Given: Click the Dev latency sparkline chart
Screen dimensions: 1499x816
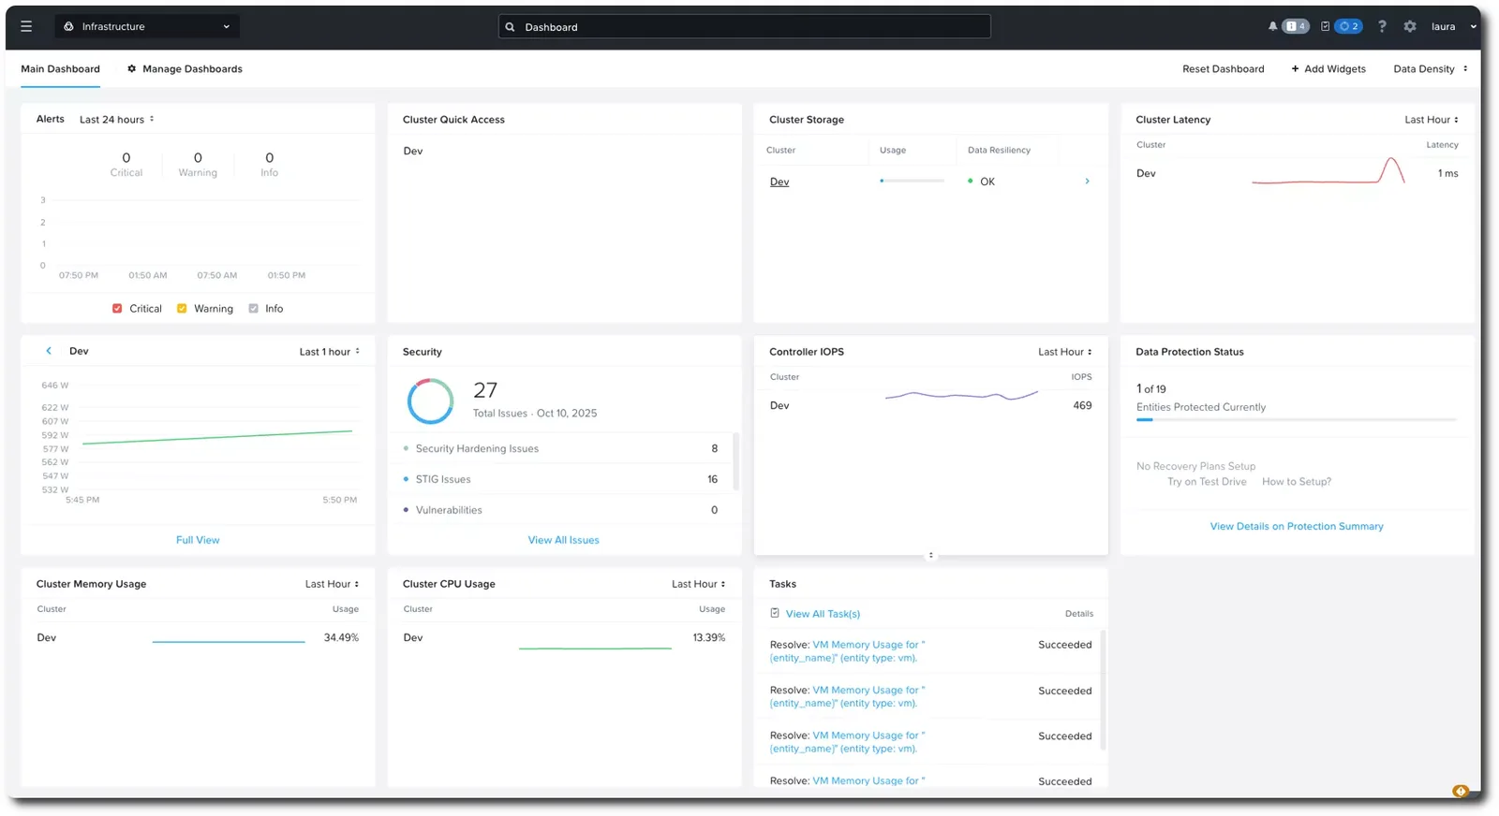Looking at the screenshot, I should pyautogui.click(x=1328, y=171).
